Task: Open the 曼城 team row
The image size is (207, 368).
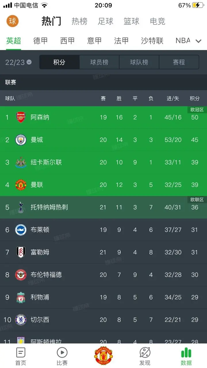Action: click(103, 140)
